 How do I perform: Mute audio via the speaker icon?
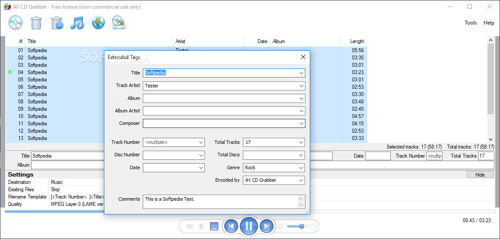[x=280, y=226]
